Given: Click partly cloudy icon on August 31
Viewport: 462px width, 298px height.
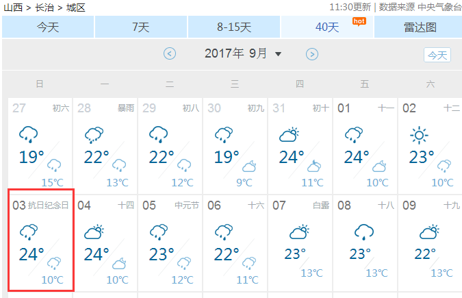Looking at the screenshot, I should point(289,134).
